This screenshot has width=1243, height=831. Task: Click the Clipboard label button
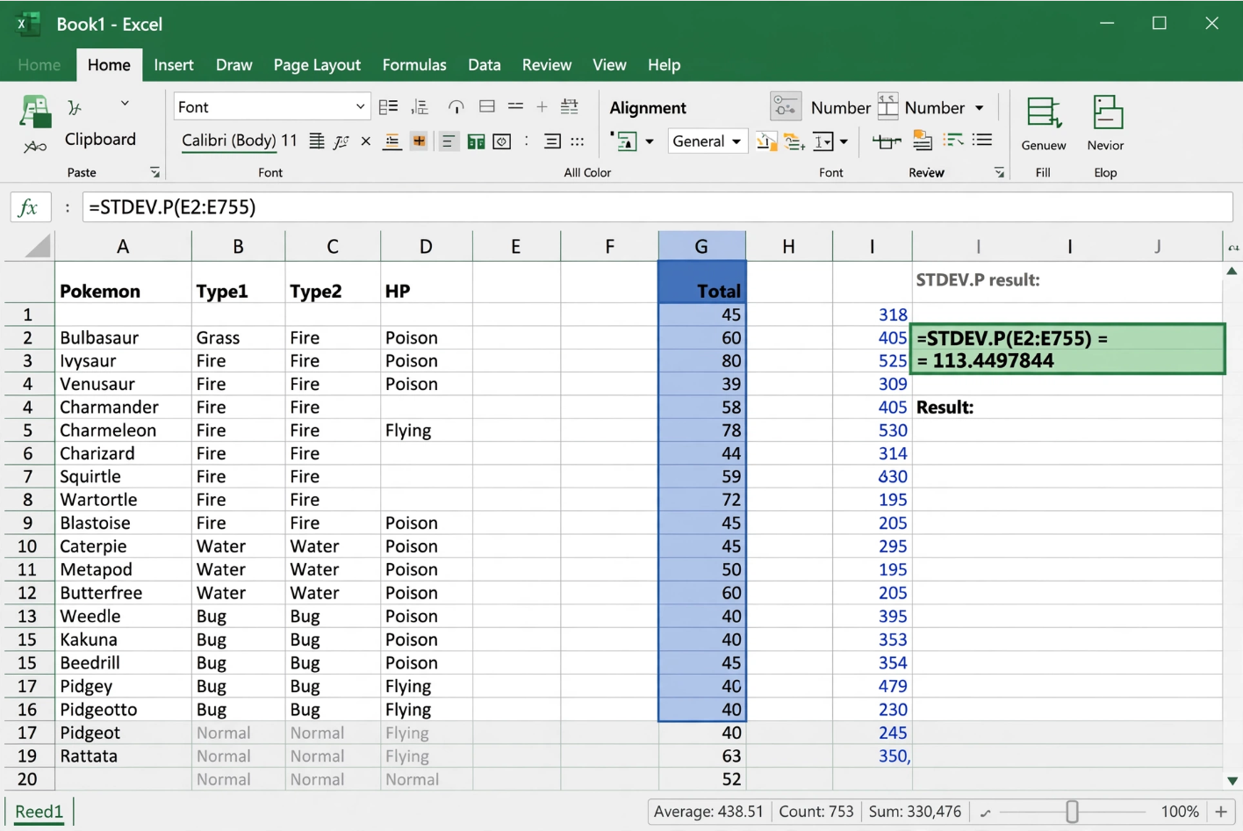(100, 139)
